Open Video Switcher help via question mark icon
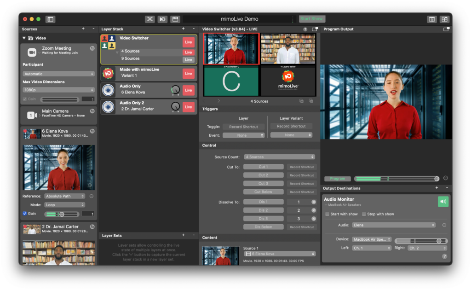Screen dimensions: 471x290 pyautogui.click(x=305, y=29)
